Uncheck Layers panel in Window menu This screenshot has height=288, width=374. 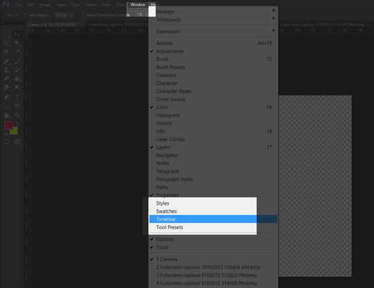click(213, 147)
